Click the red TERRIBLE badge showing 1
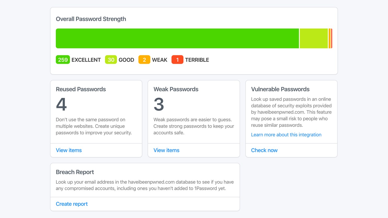Viewport: 388px width, 218px height. [x=178, y=60]
